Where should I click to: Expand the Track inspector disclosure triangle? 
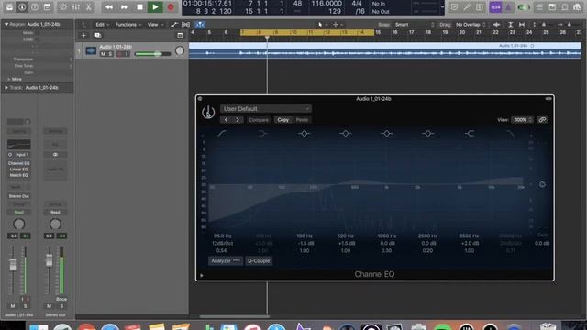coord(6,88)
